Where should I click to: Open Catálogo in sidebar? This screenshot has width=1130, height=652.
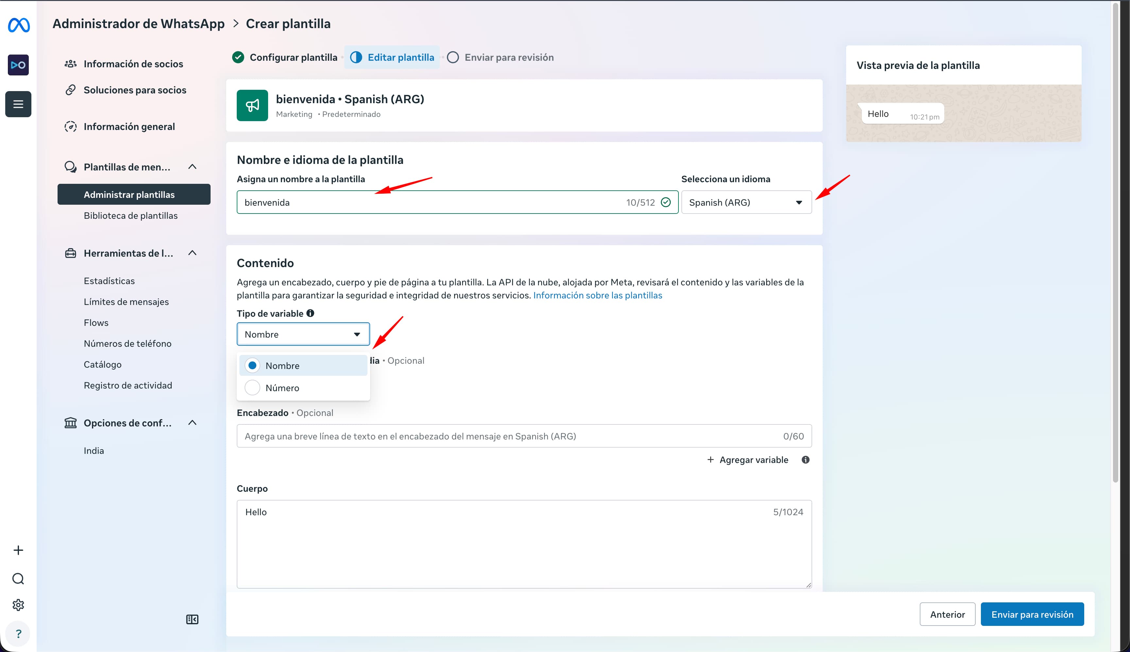(102, 364)
